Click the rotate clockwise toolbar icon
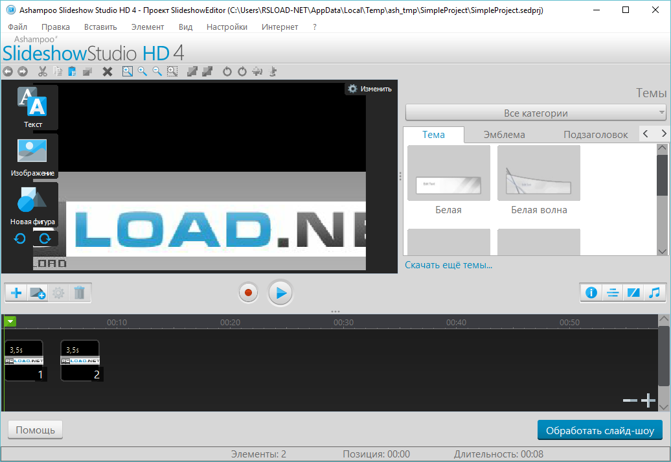This screenshot has width=671, height=462. pyautogui.click(x=242, y=71)
